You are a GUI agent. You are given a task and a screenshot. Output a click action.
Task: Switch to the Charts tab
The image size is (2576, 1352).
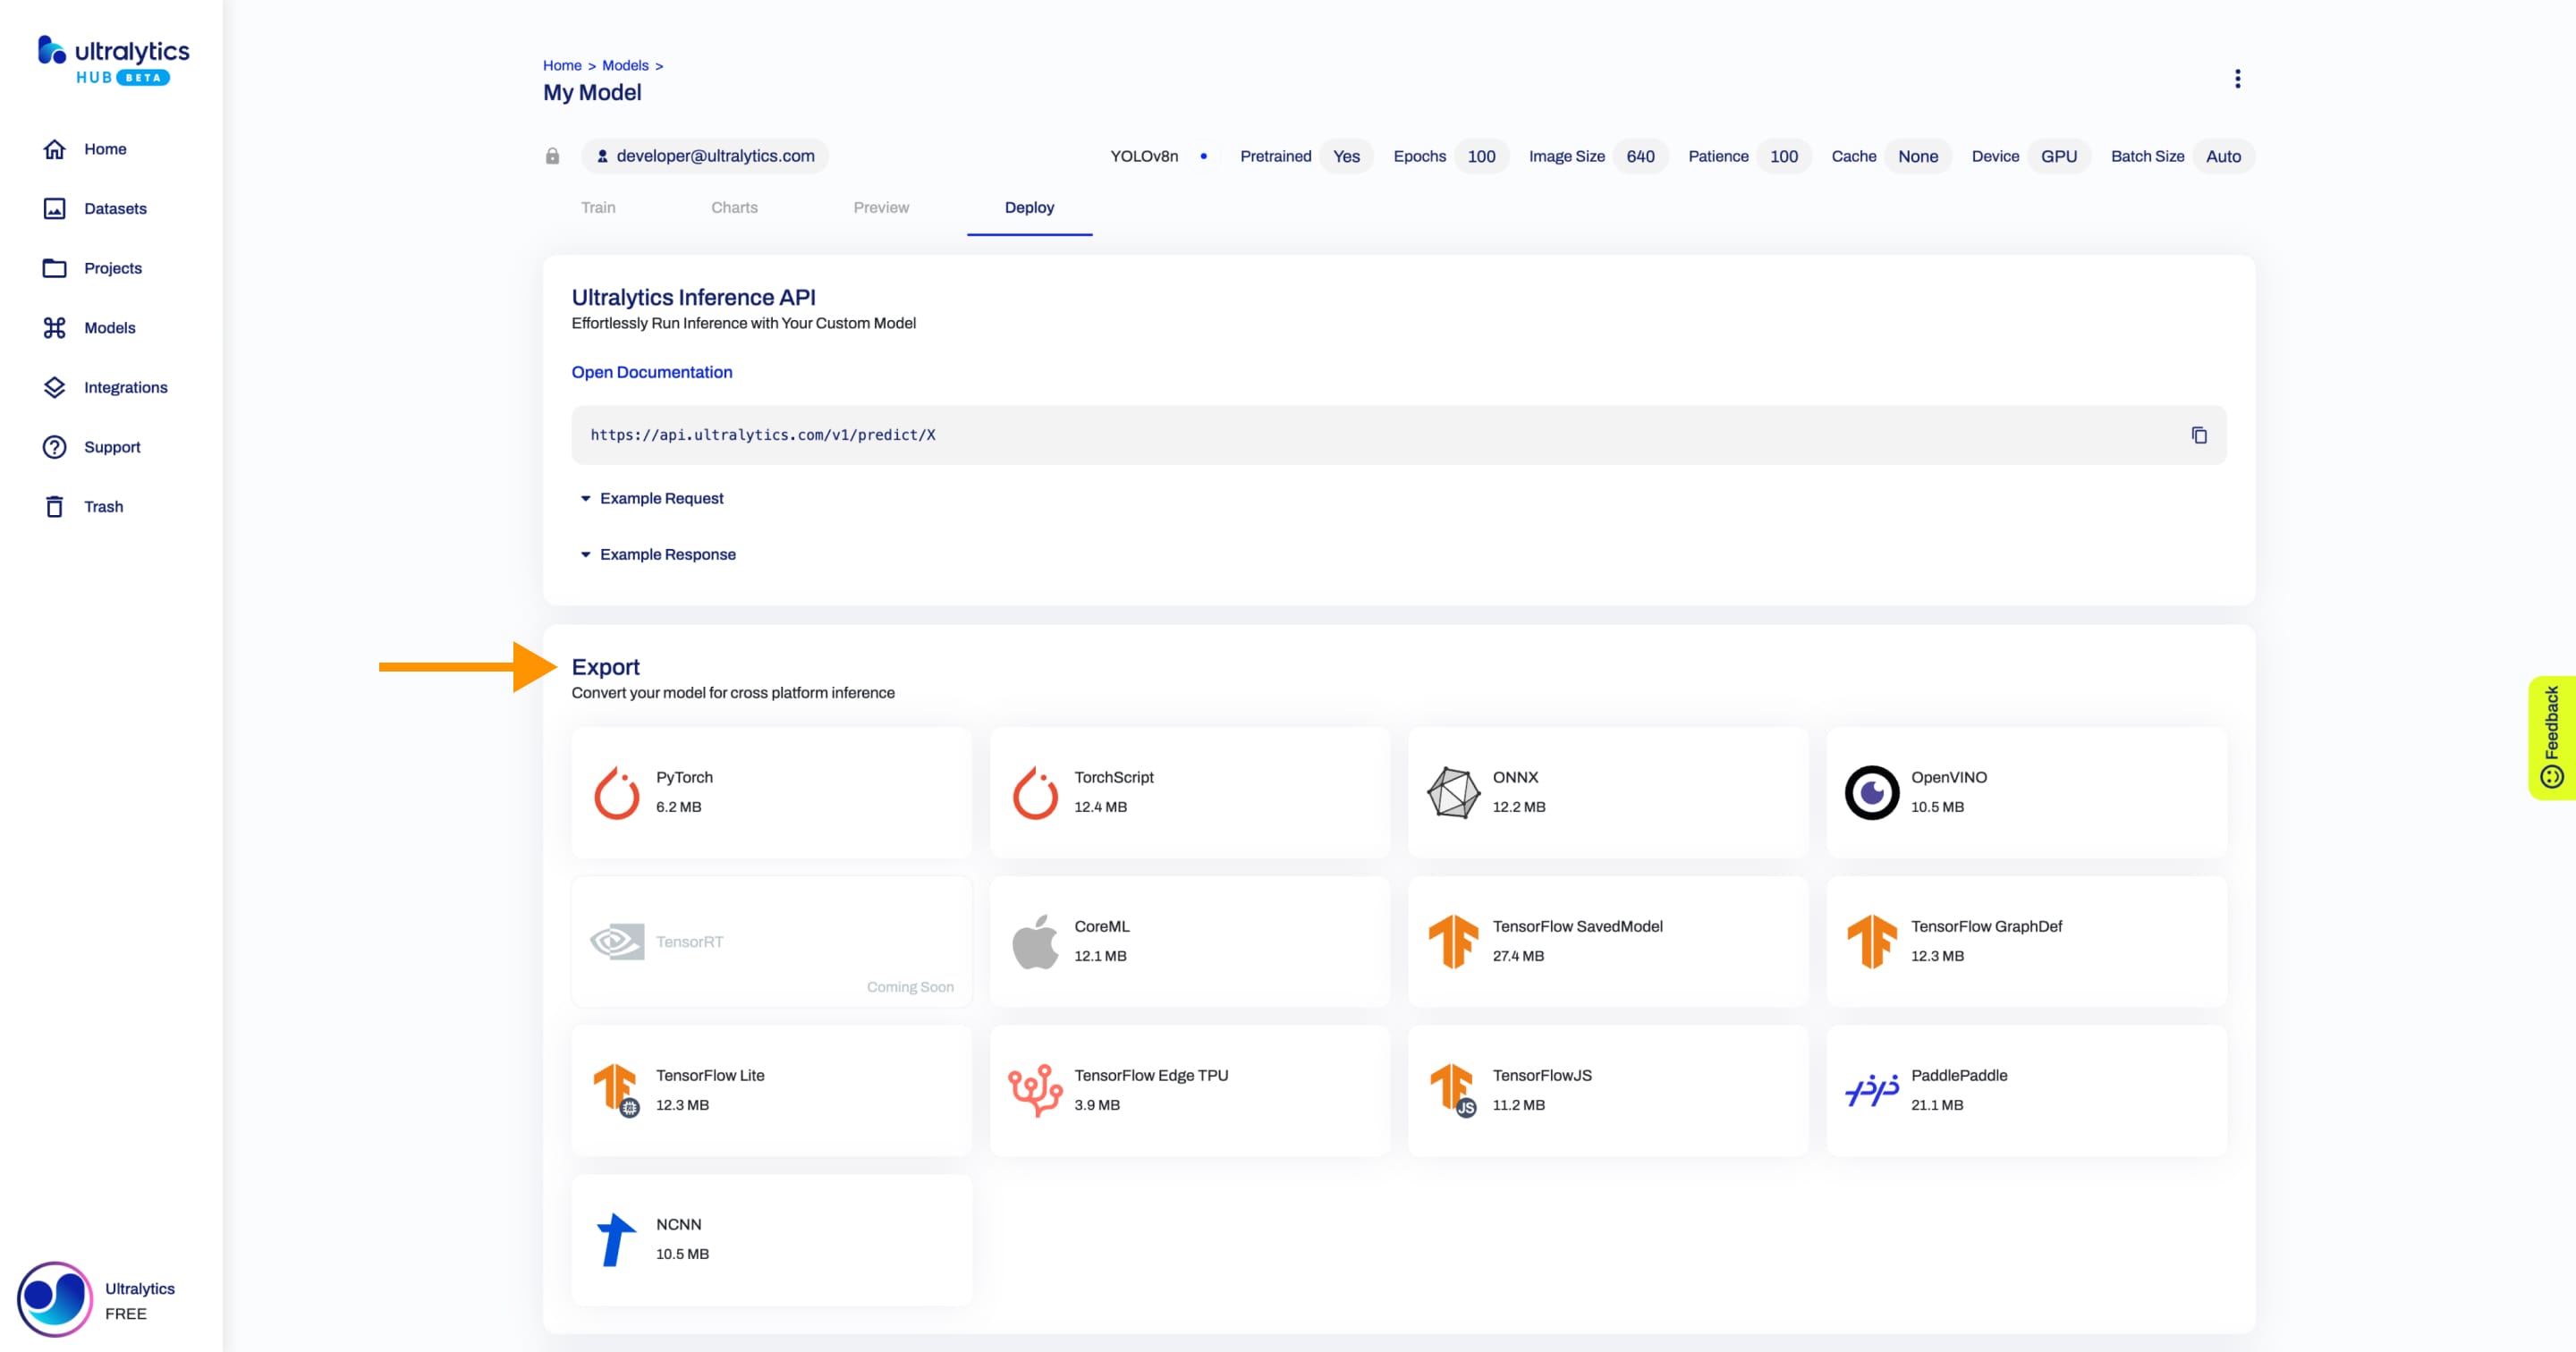click(x=734, y=206)
